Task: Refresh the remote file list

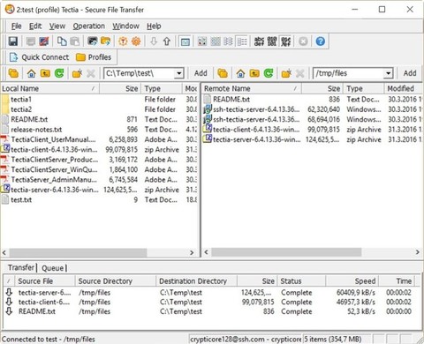Action: [269, 73]
